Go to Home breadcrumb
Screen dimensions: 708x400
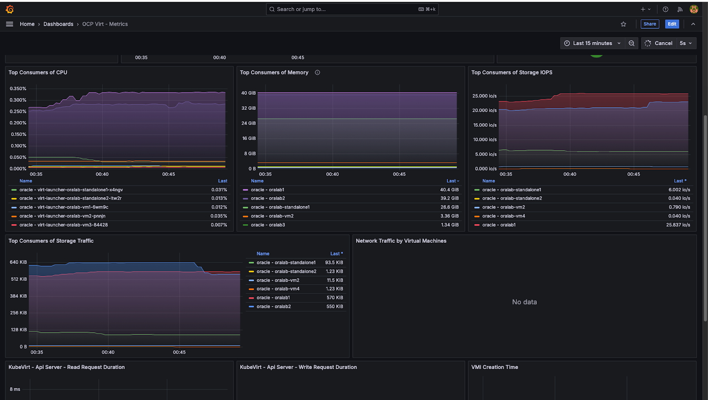coord(27,24)
